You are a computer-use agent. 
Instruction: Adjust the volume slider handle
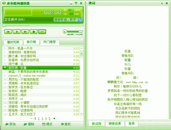point(81,32)
